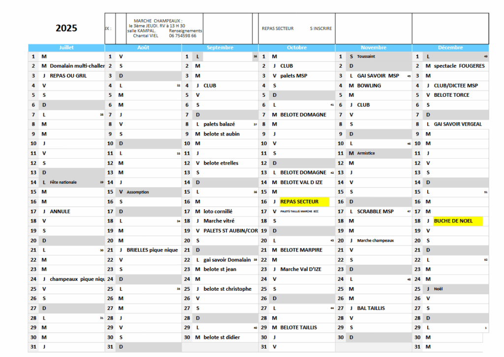Select the ANNULE entry on July 17
Image resolution: width=504 pixels, height=357 pixels.
click(60, 211)
